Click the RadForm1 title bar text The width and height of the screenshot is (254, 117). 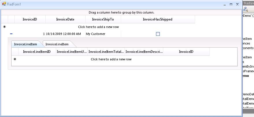click(x=14, y=4)
